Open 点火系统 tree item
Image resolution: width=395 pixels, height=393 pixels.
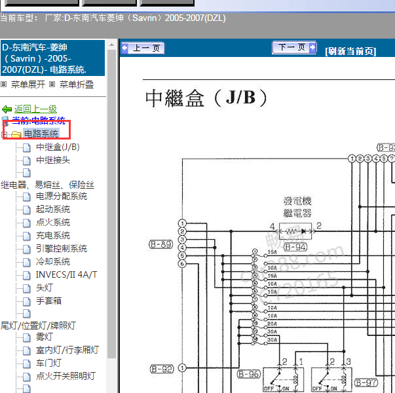click(x=53, y=222)
